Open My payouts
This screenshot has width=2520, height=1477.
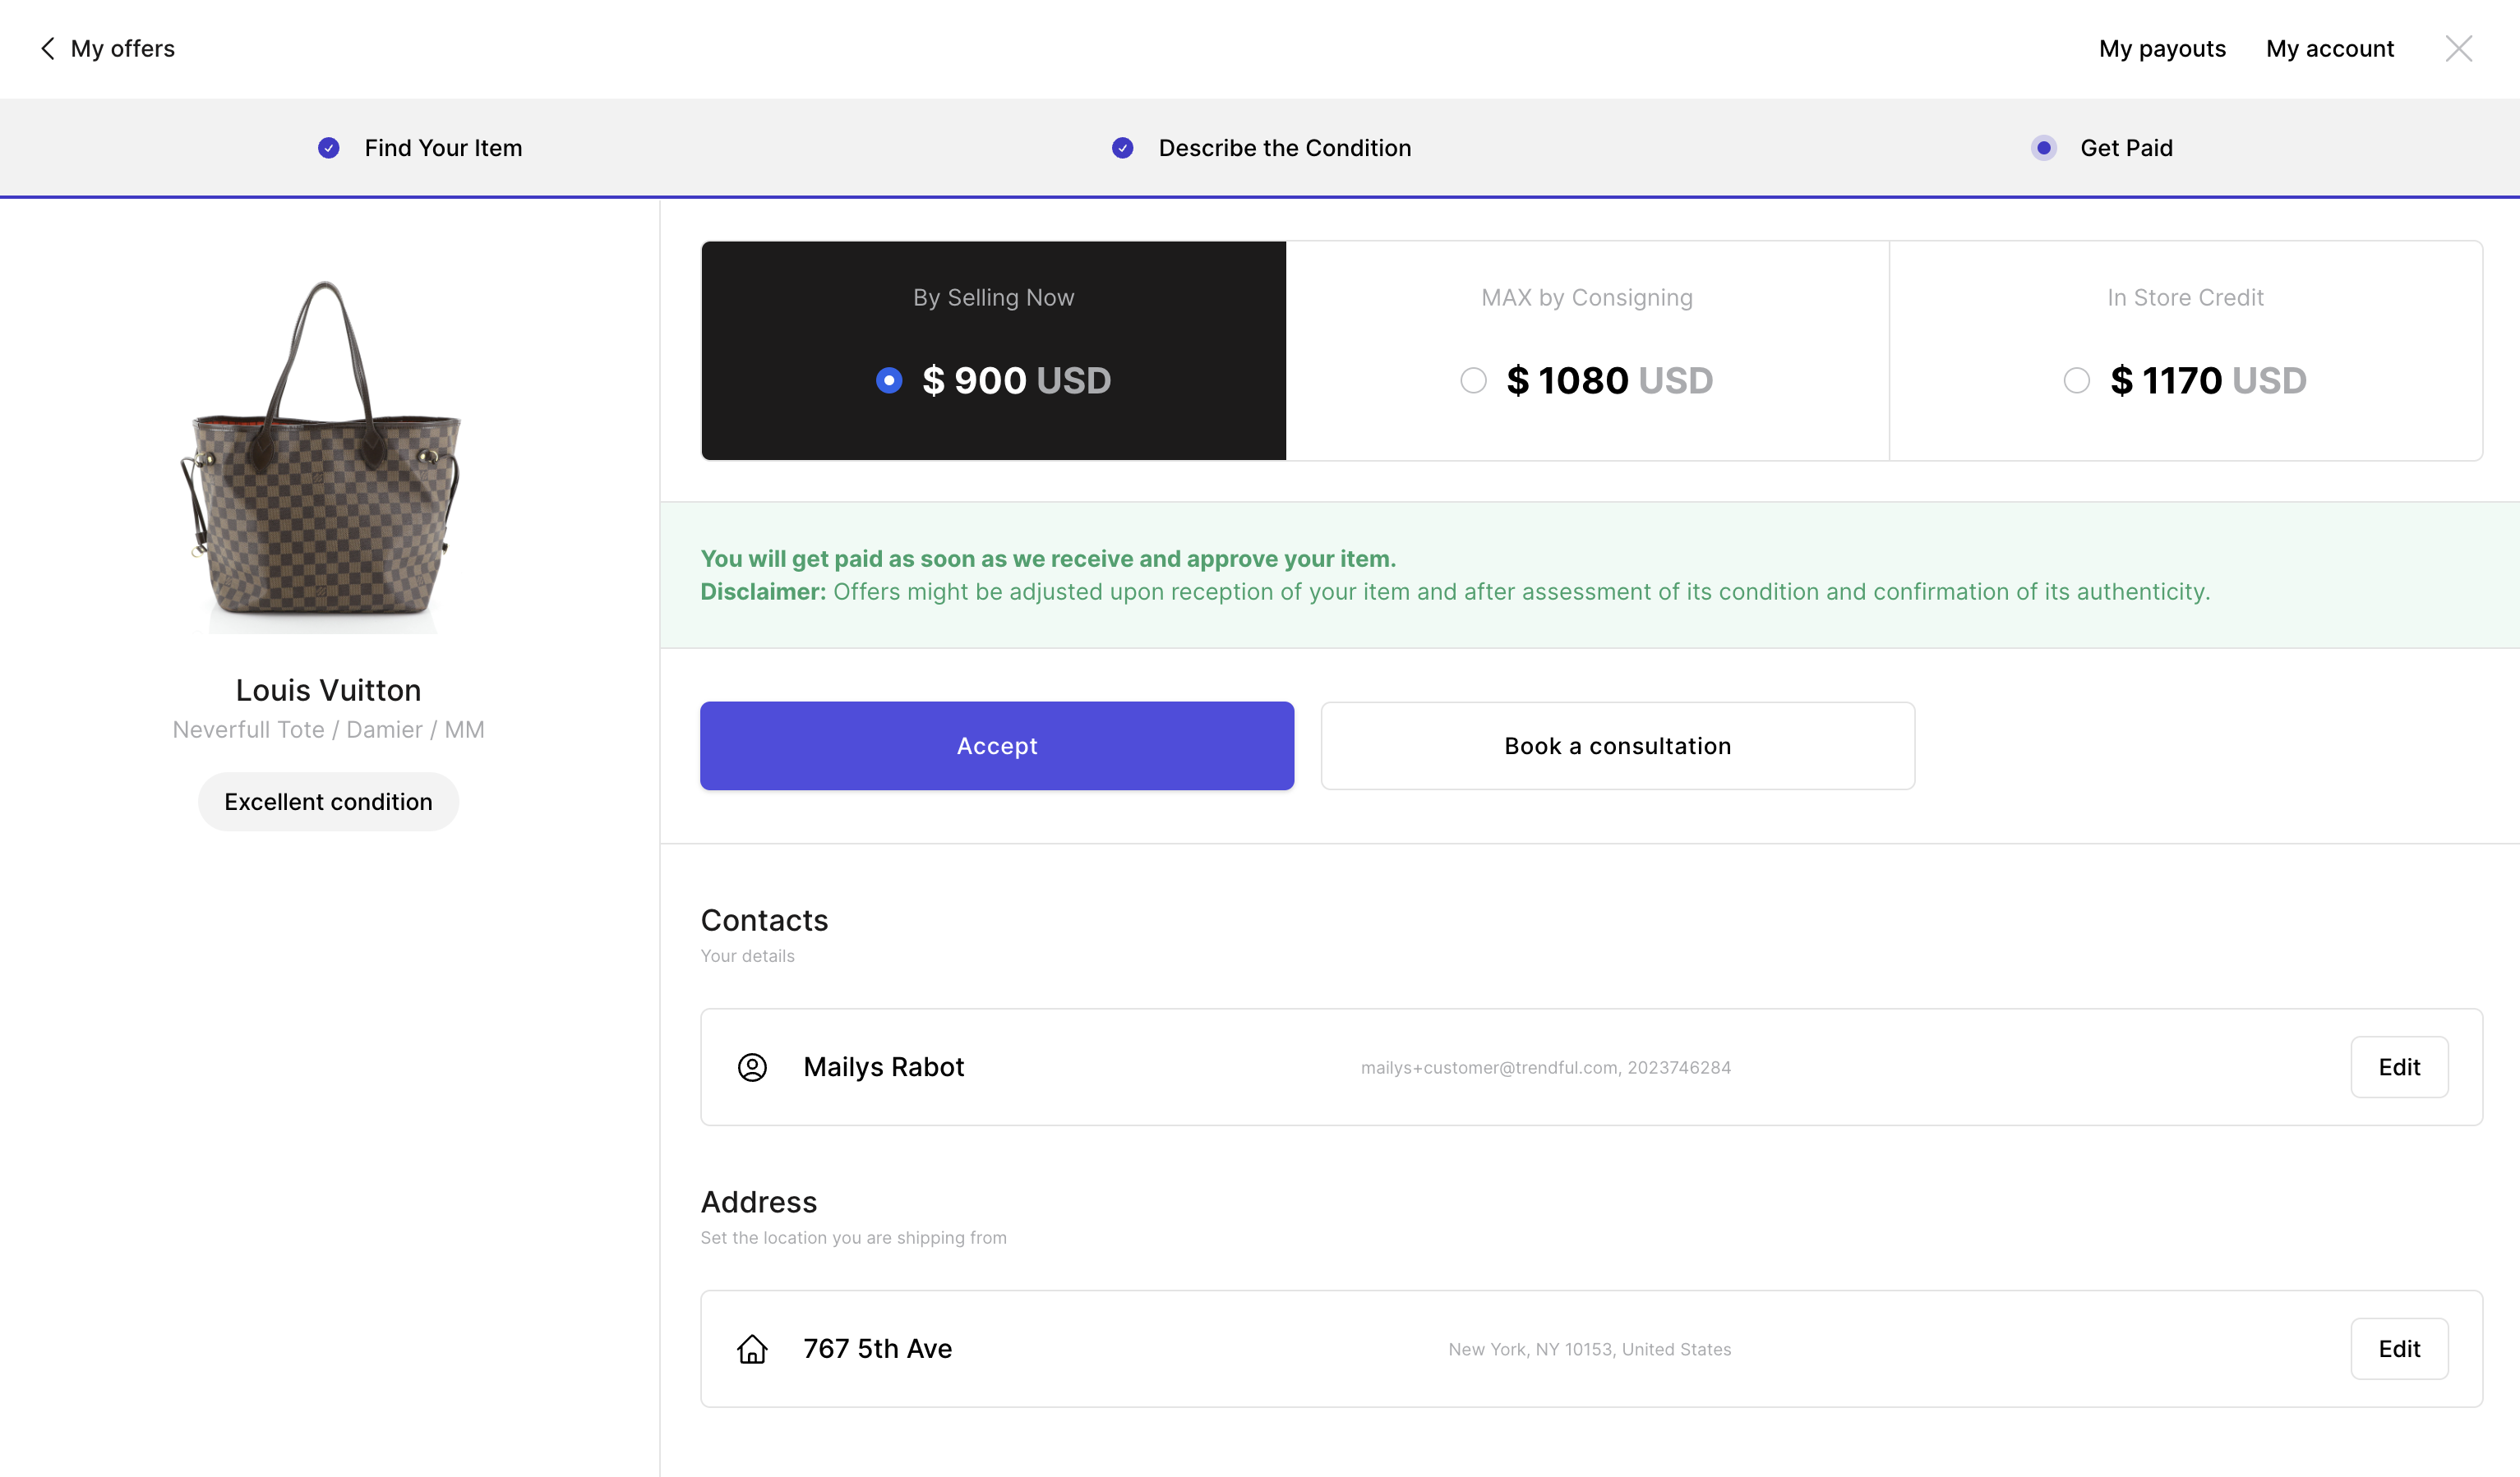click(x=2162, y=49)
